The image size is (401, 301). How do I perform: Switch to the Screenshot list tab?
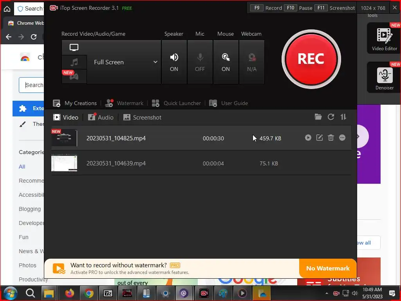tap(142, 118)
